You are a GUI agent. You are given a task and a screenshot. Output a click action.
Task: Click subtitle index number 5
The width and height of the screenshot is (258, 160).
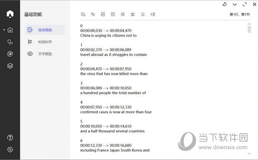point(81,122)
